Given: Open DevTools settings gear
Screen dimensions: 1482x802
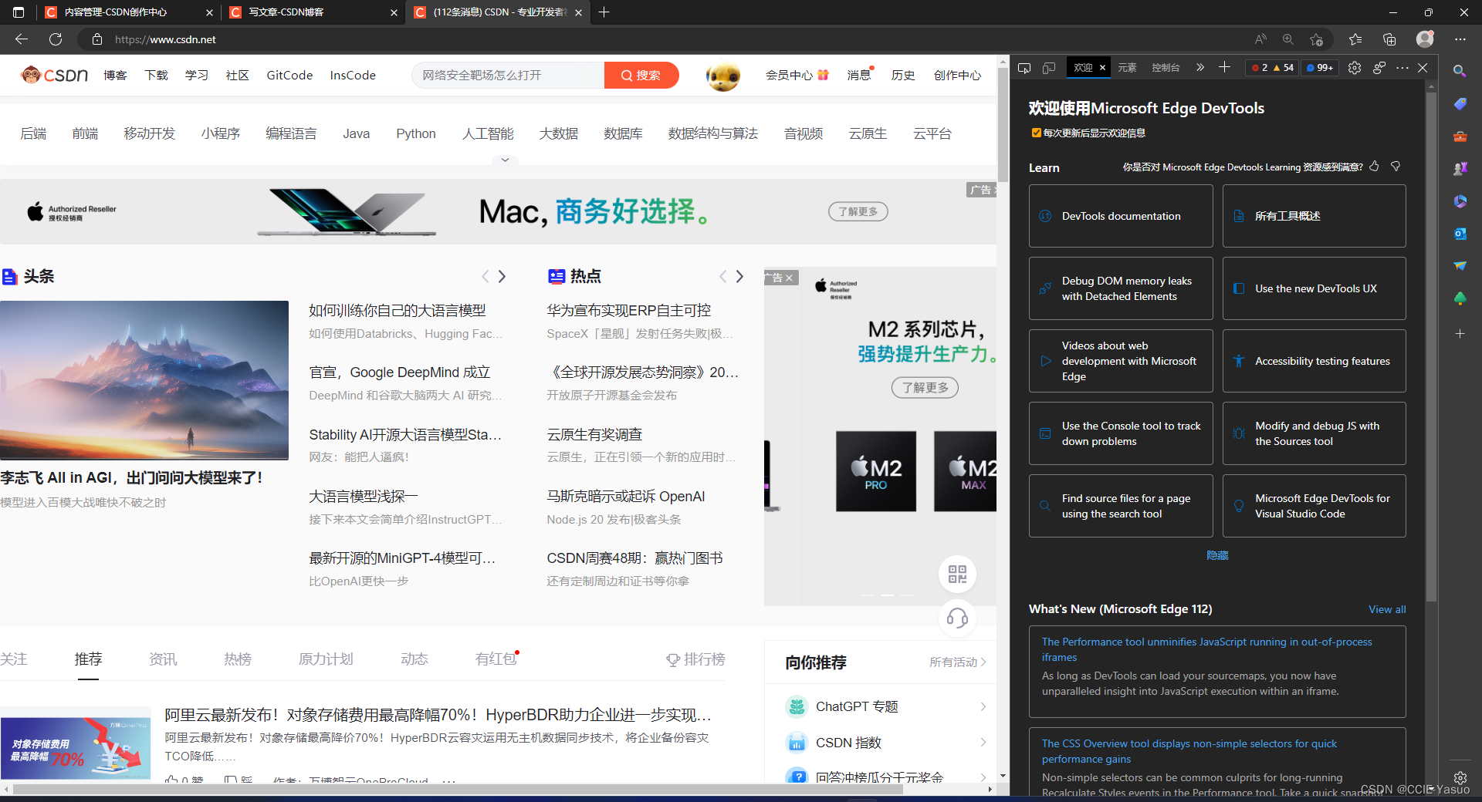Looking at the screenshot, I should [1355, 68].
